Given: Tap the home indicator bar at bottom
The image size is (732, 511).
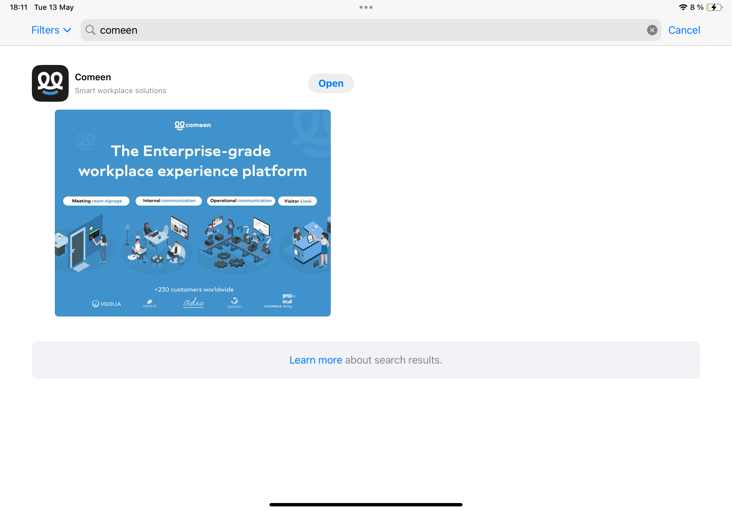Looking at the screenshot, I should pyautogui.click(x=366, y=504).
